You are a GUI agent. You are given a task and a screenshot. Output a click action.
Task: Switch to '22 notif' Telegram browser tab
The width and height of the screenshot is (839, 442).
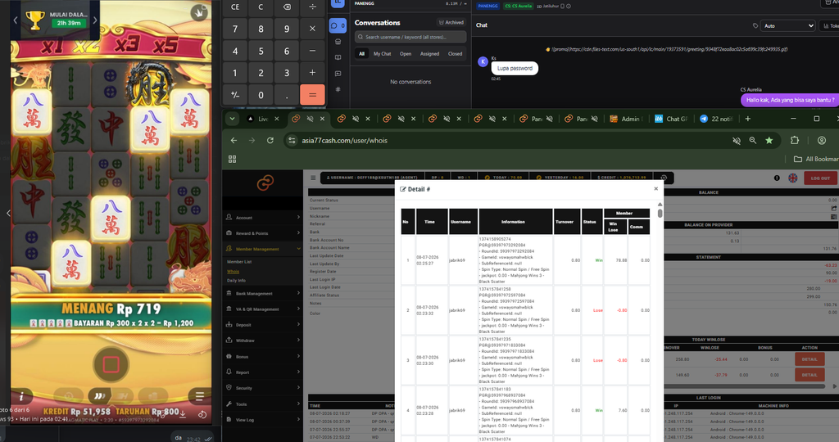(716, 119)
